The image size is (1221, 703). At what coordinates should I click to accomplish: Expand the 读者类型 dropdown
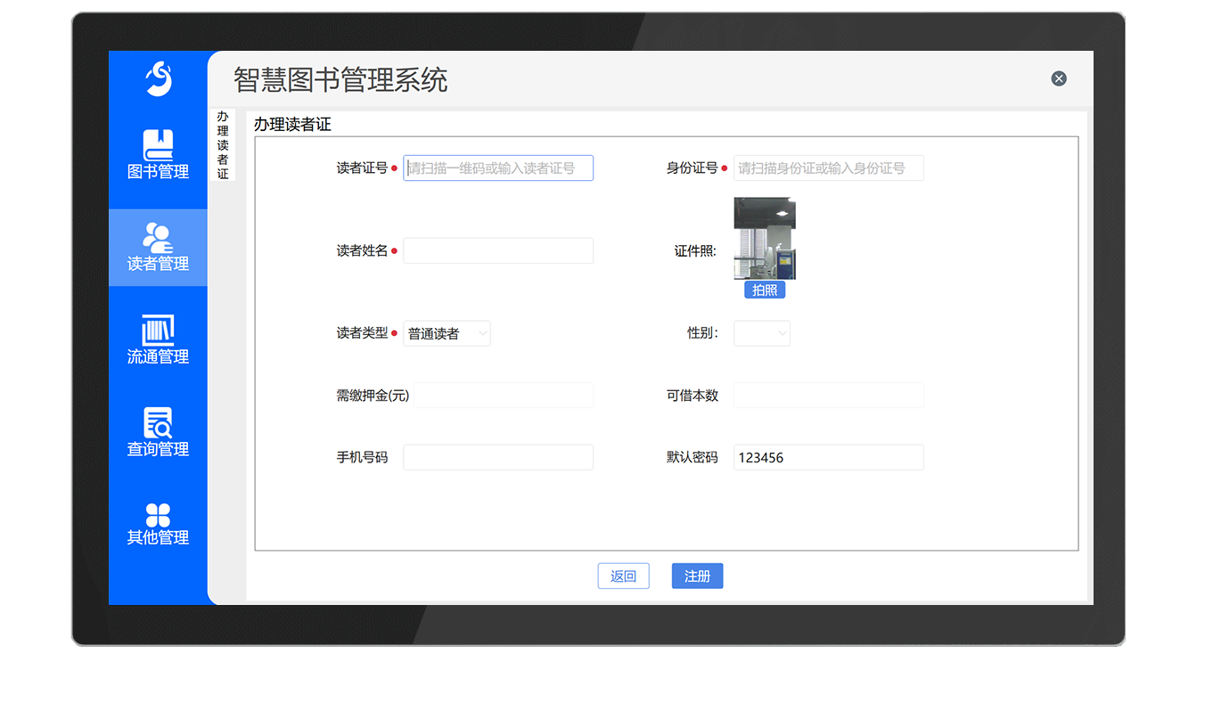coord(447,333)
